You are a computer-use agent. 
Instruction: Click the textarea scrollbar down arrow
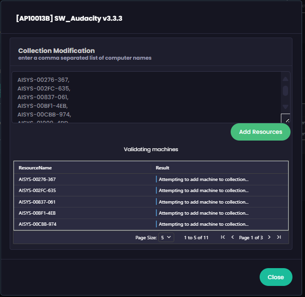click(x=285, y=106)
